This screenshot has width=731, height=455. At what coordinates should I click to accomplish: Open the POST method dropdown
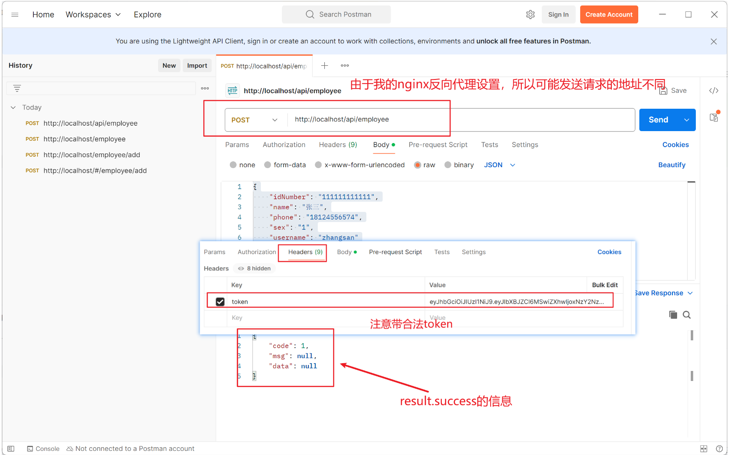pyautogui.click(x=255, y=120)
